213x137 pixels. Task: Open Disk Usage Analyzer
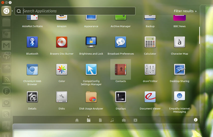click(91, 97)
